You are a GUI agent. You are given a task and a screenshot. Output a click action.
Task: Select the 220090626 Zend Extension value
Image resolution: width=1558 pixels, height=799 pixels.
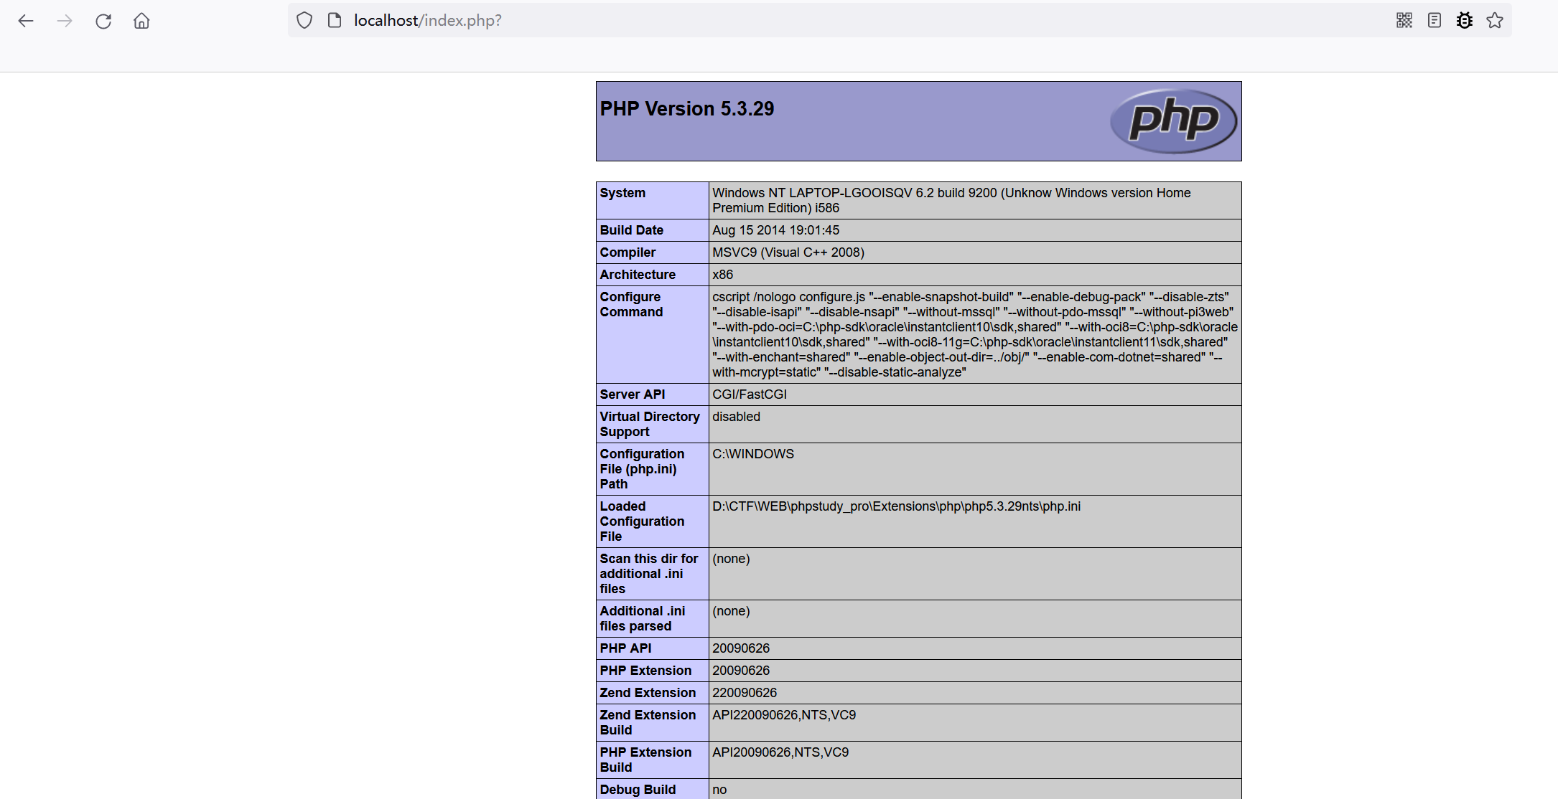[745, 693]
